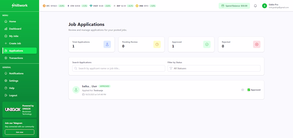Toggle the Approved checkbox

tap(249, 90)
